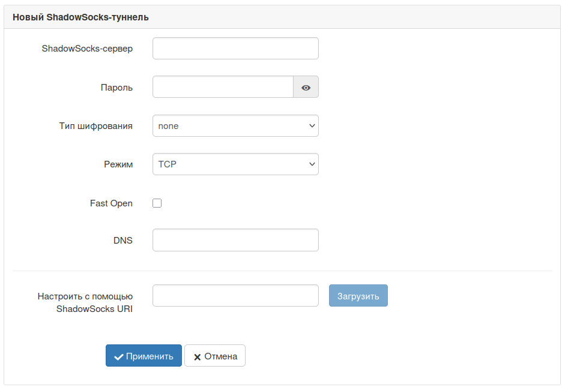
Task: Select the DNS input field
Action: click(x=235, y=240)
